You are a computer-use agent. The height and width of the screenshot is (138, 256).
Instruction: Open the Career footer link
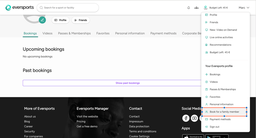[28, 126]
